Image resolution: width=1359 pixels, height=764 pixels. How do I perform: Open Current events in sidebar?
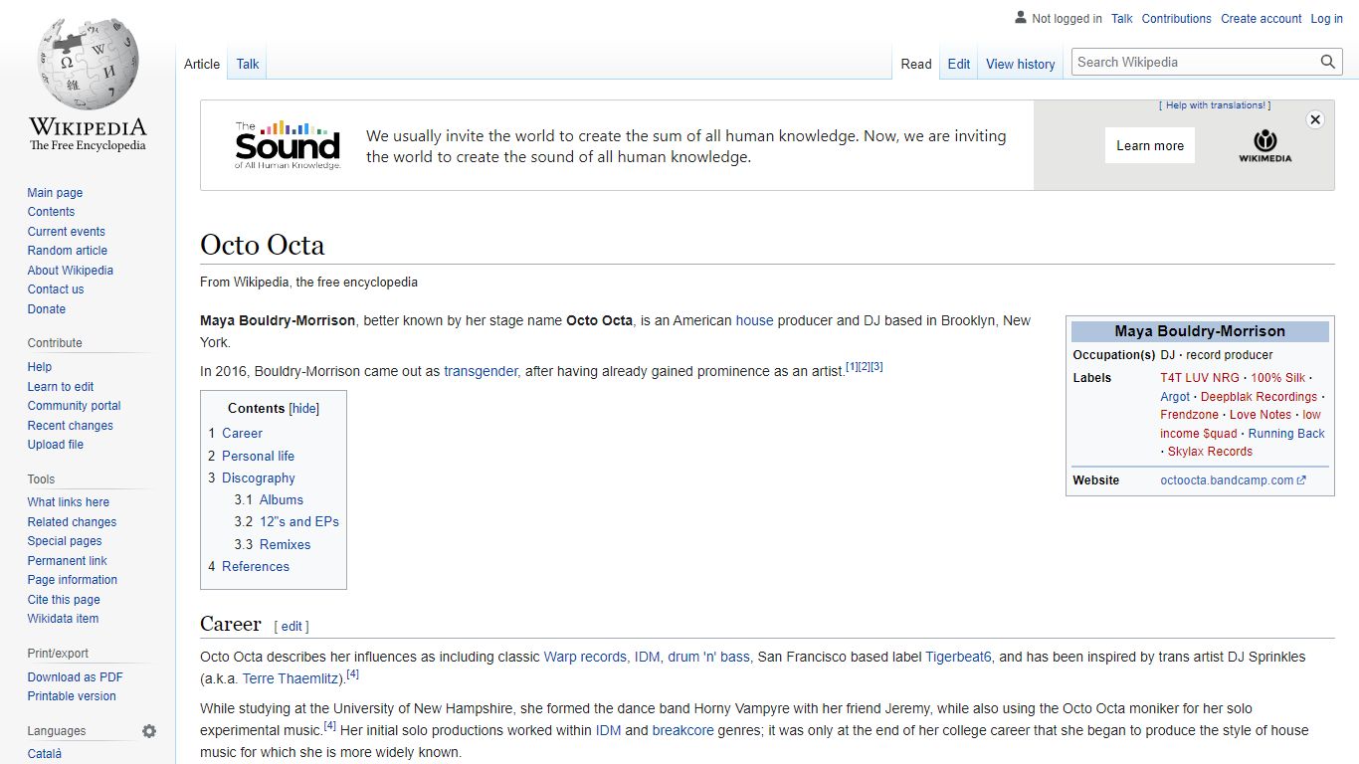point(66,232)
